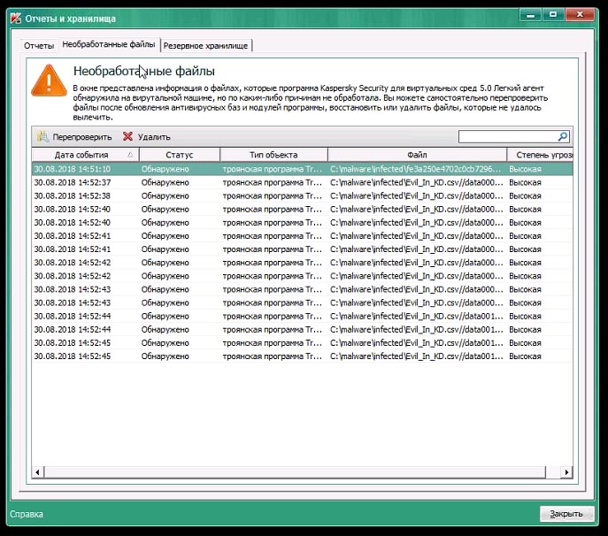608x536 pixels.
Task: Click inside the search input field
Action: click(x=508, y=136)
